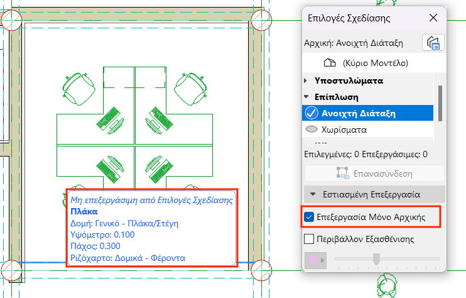
Task: Click the Αρχική: Ανοιχτή Διάταξη label
Action: (354, 43)
